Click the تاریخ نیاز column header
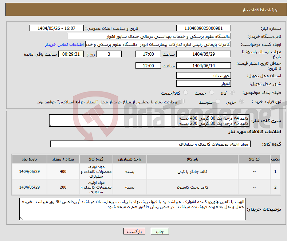Viewport: 287px width, 241px height. [30, 159]
